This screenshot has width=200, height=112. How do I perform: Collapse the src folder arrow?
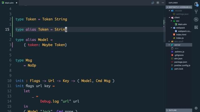click(171, 21)
